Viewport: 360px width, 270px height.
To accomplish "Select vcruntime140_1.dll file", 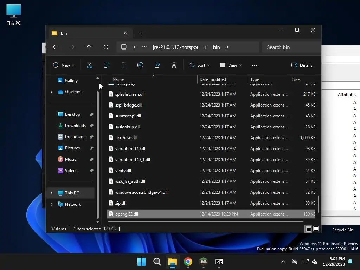I will (x=211, y=160).
